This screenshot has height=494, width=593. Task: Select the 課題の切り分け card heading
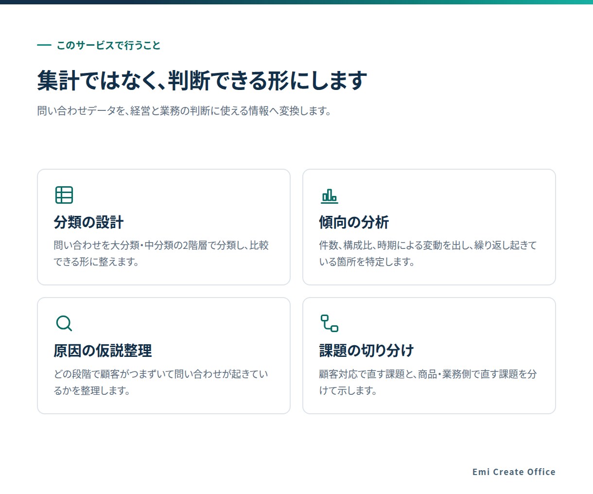[366, 351]
